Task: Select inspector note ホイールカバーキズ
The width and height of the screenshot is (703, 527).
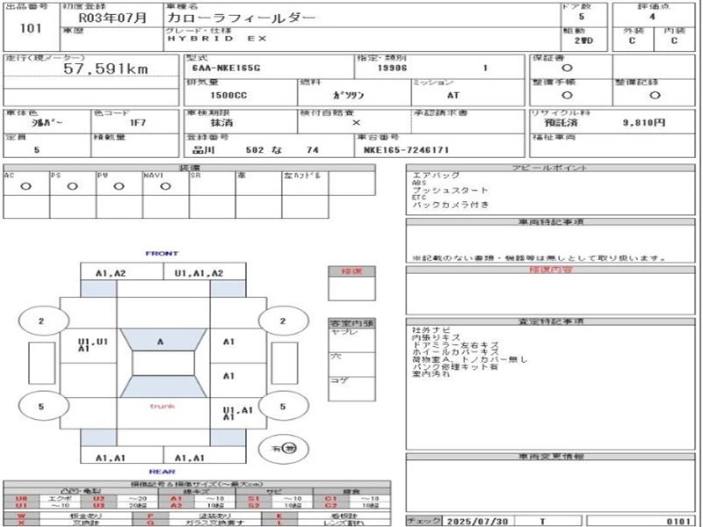Action: pyautogui.click(x=455, y=352)
